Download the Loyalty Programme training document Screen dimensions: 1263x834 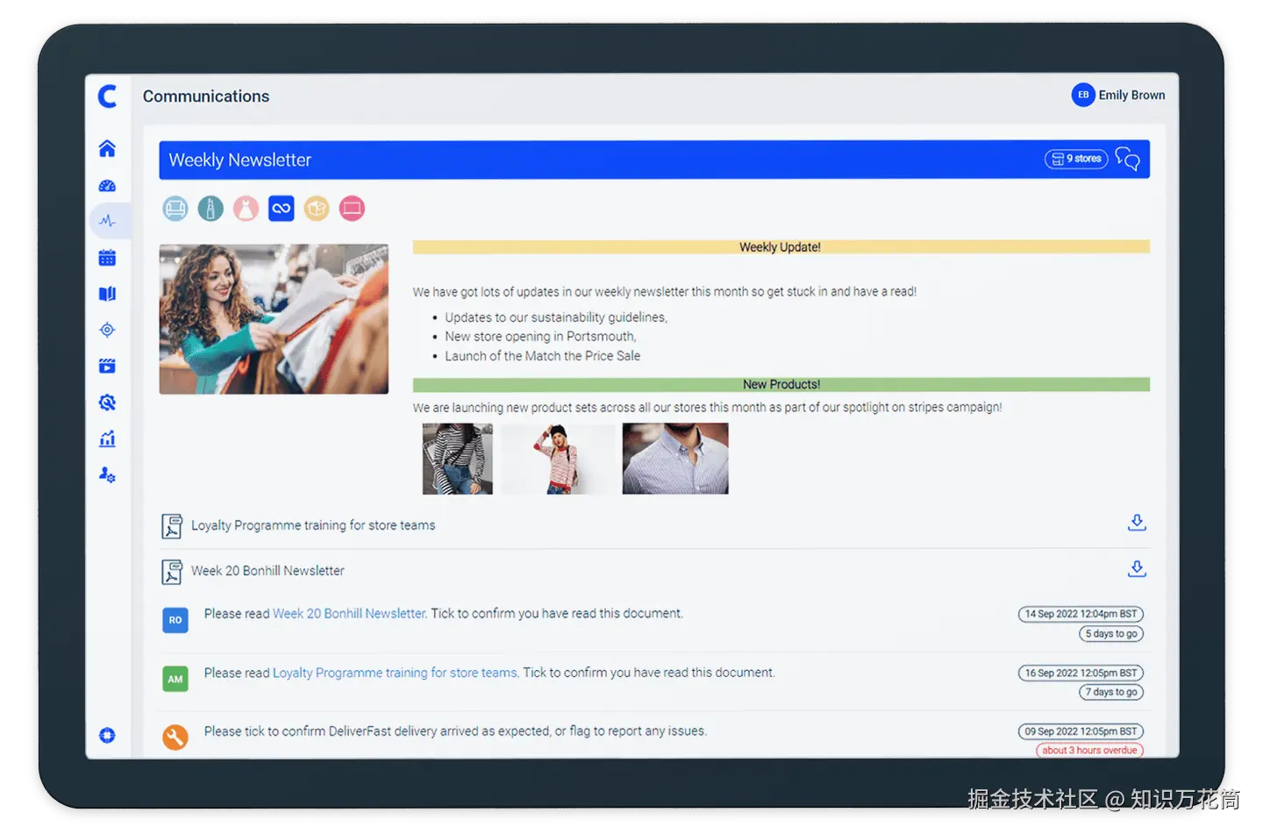(x=1137, y=523)
